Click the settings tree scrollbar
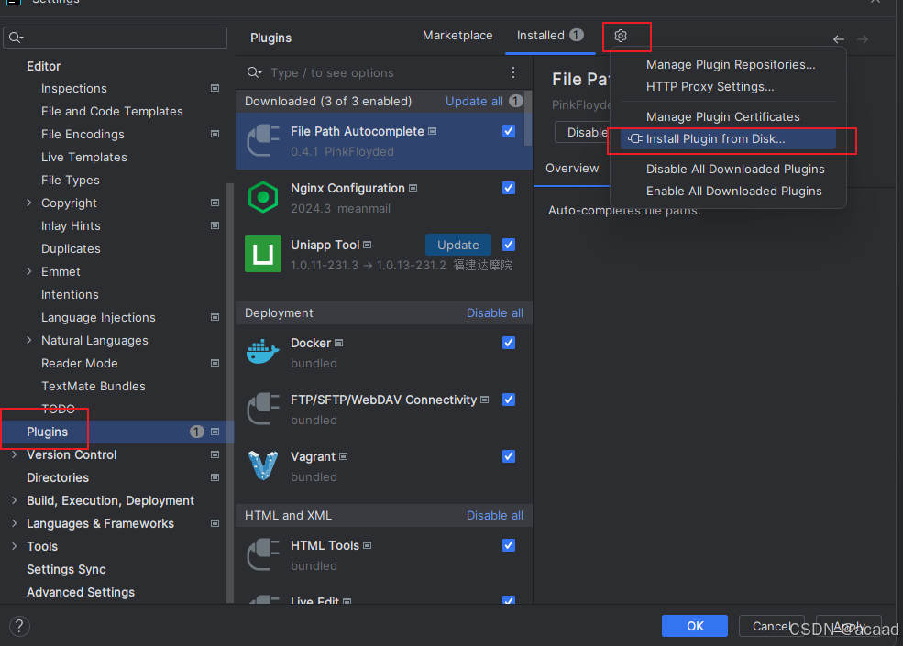 click(230, 391)
